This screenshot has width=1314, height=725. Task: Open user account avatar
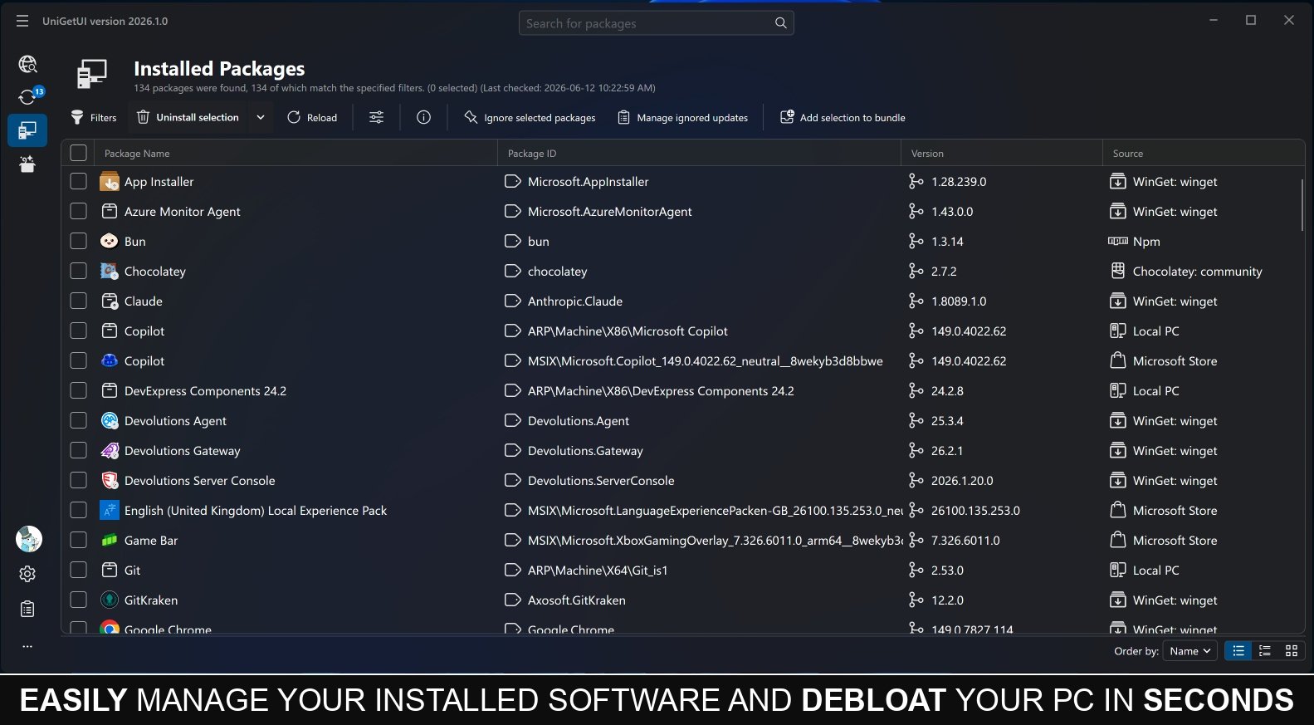29,539
